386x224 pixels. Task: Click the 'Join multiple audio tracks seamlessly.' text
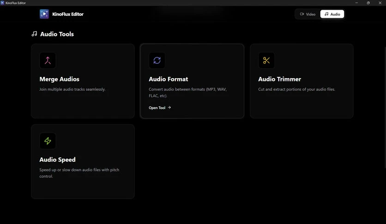click(72, 89)
